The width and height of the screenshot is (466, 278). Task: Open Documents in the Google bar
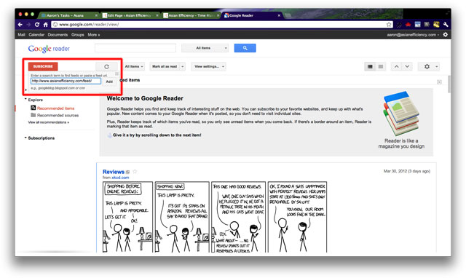(x=58, y=35)
